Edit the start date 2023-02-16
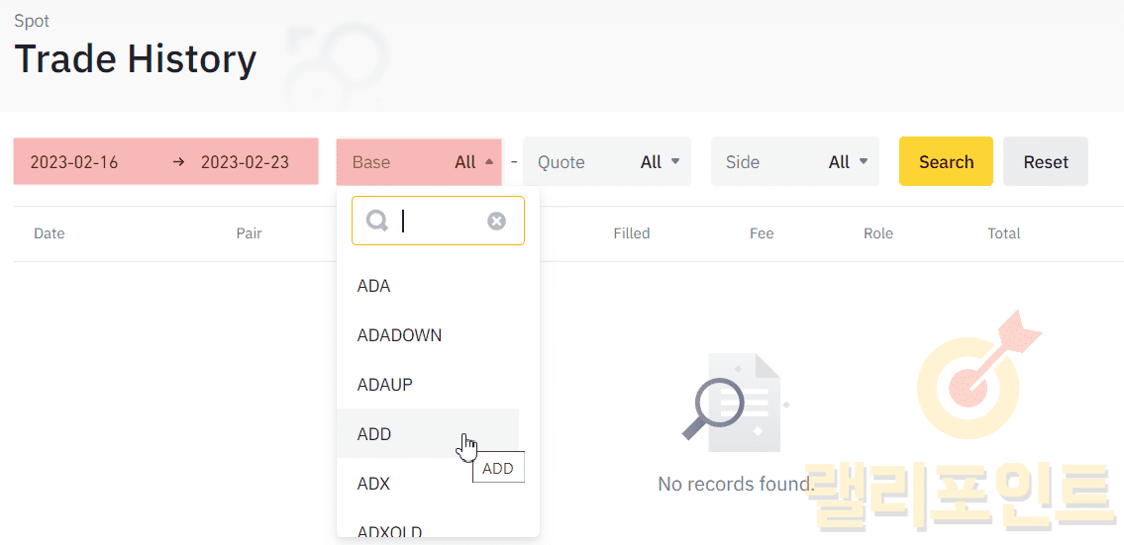The image size is (1124, 545). click(74, 162)
